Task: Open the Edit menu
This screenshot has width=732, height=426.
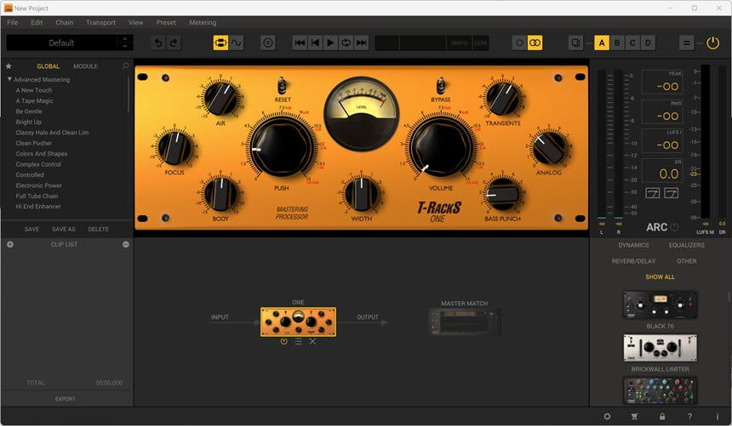Action: (37, 22)
